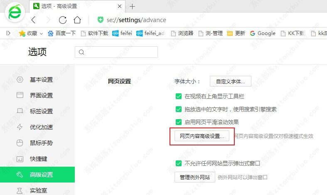327x195 pixels.
Task: Click the Google bookmark in bookmarks bar
Action: (x=263, y=33)
